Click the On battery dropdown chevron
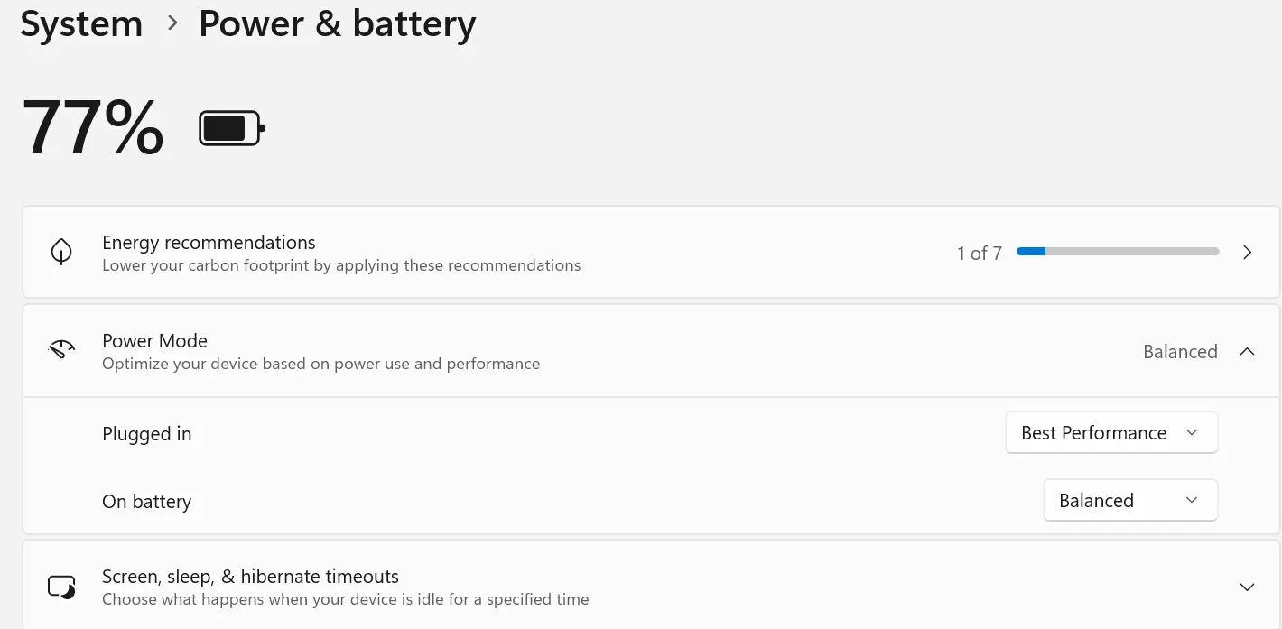 click(x=1191, y=500)
